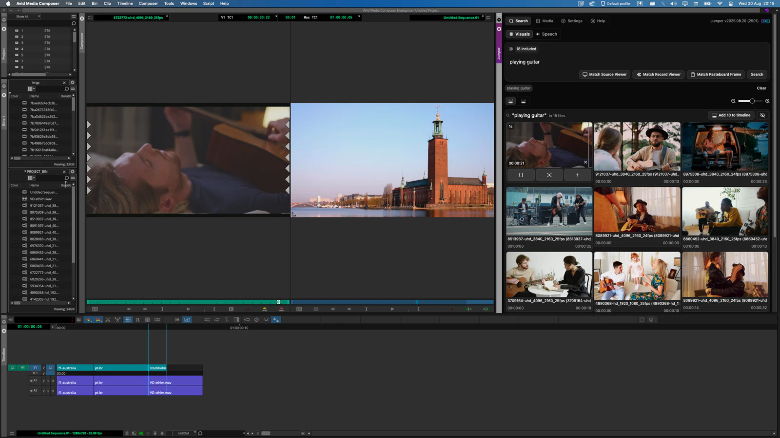The image size is (780, 438).
Task: Click the zoom-in magnifier icon above Jumper results
Action: pyautogui.click(x=767, y=101)
